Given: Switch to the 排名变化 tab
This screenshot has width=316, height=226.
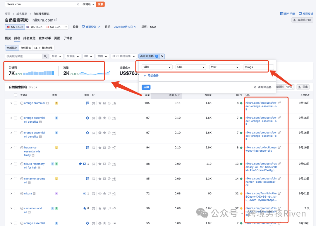Looking at the screenshot, I should pos(30,38).
